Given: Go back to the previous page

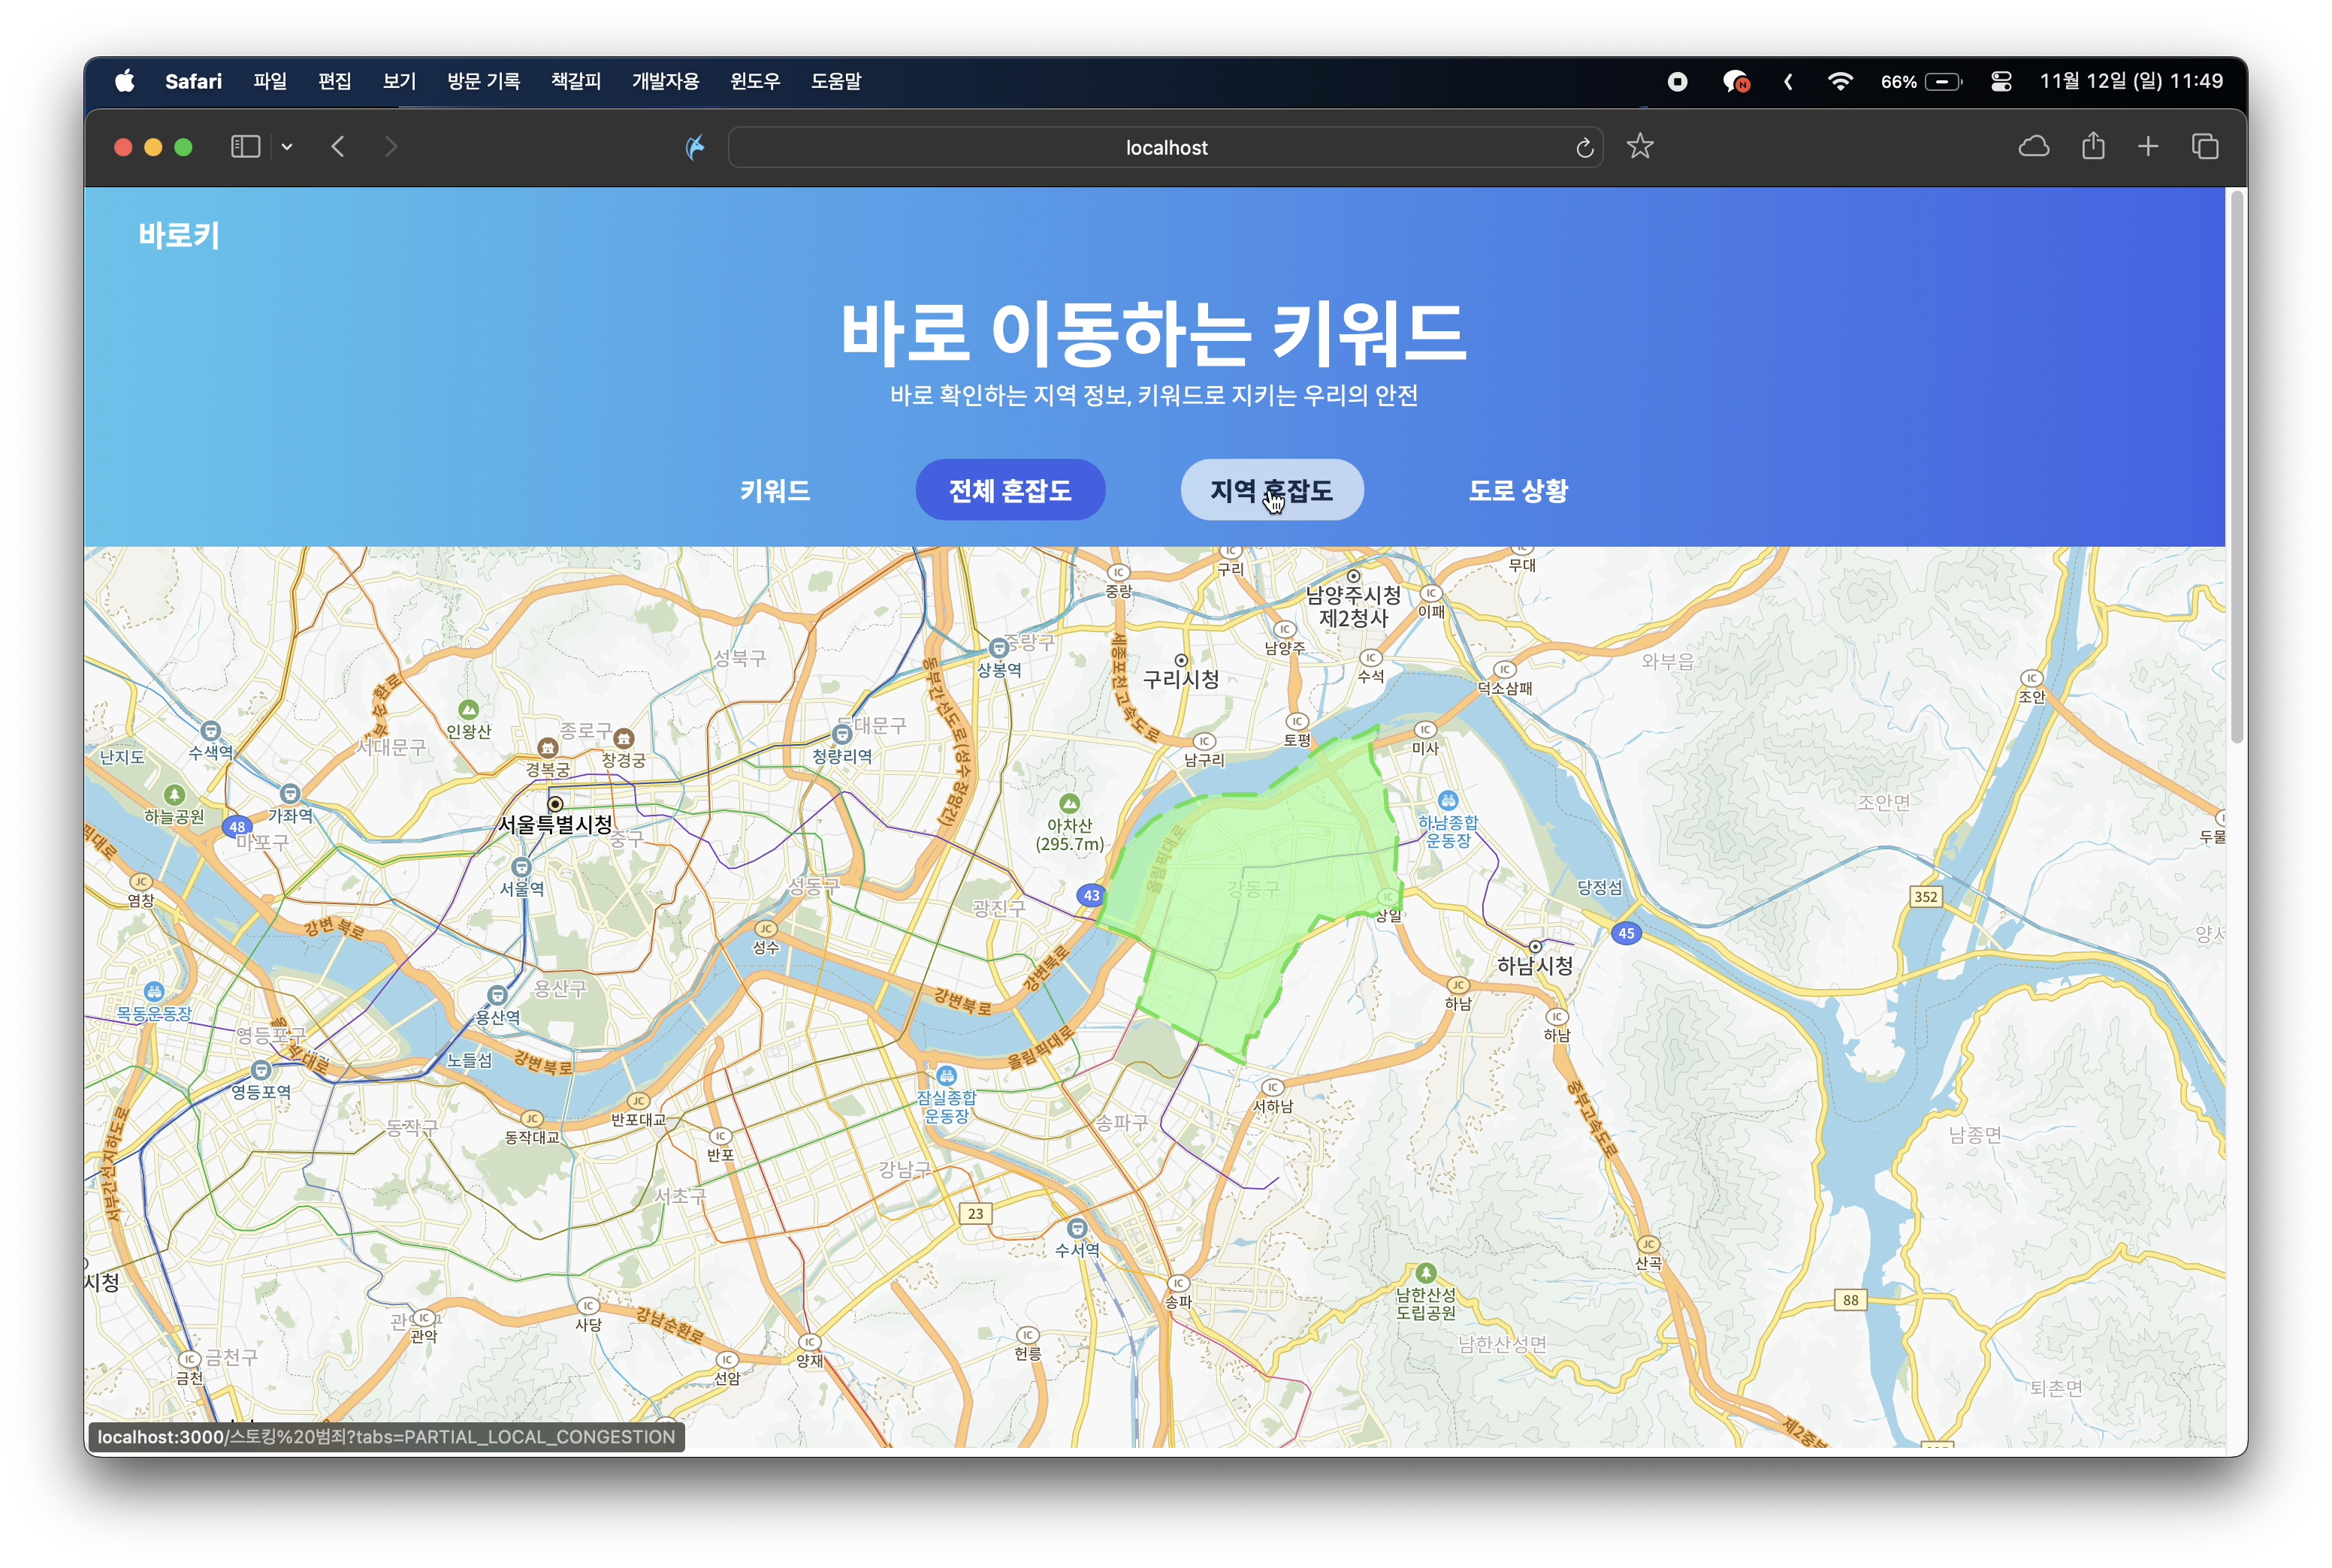Looking at the screenshot, I should click(x=338, y=147).
